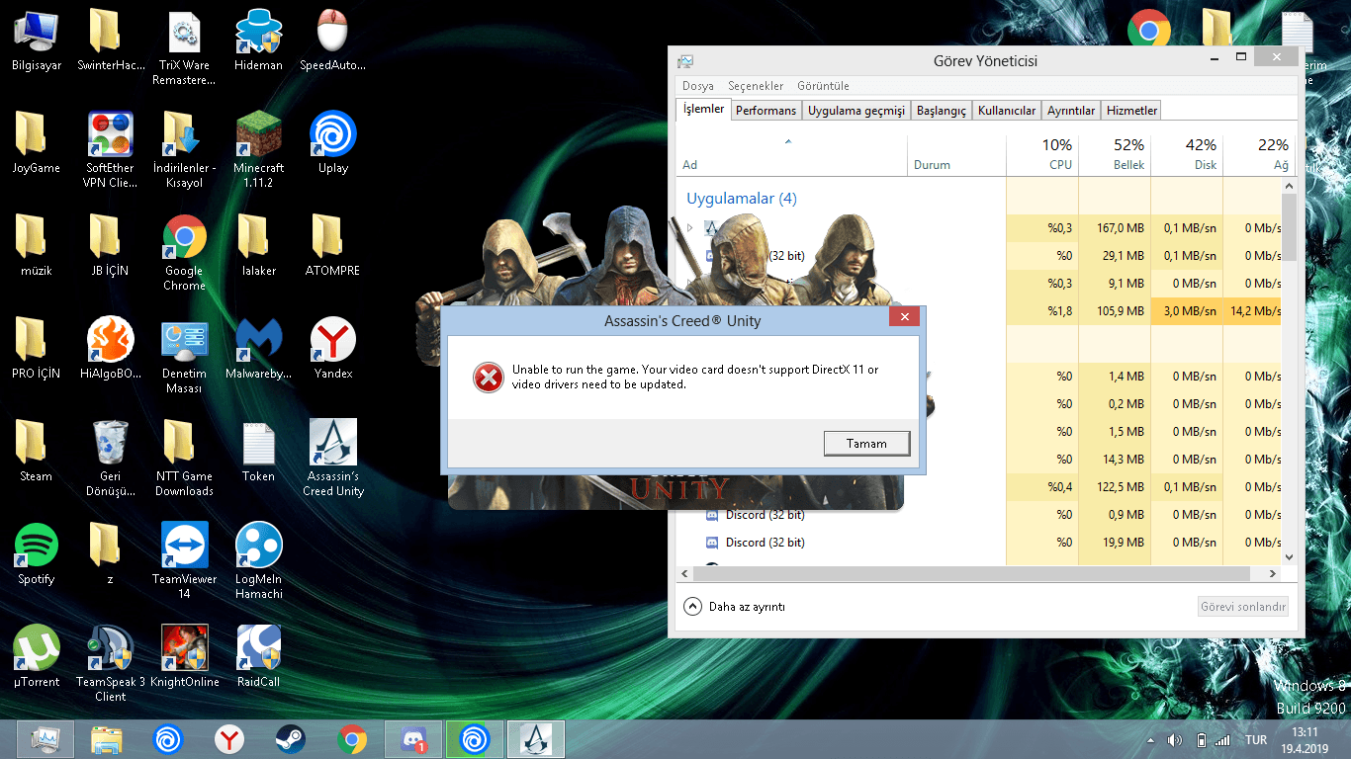Open the SwinterHac... folder on desktop

click(110, 41)
